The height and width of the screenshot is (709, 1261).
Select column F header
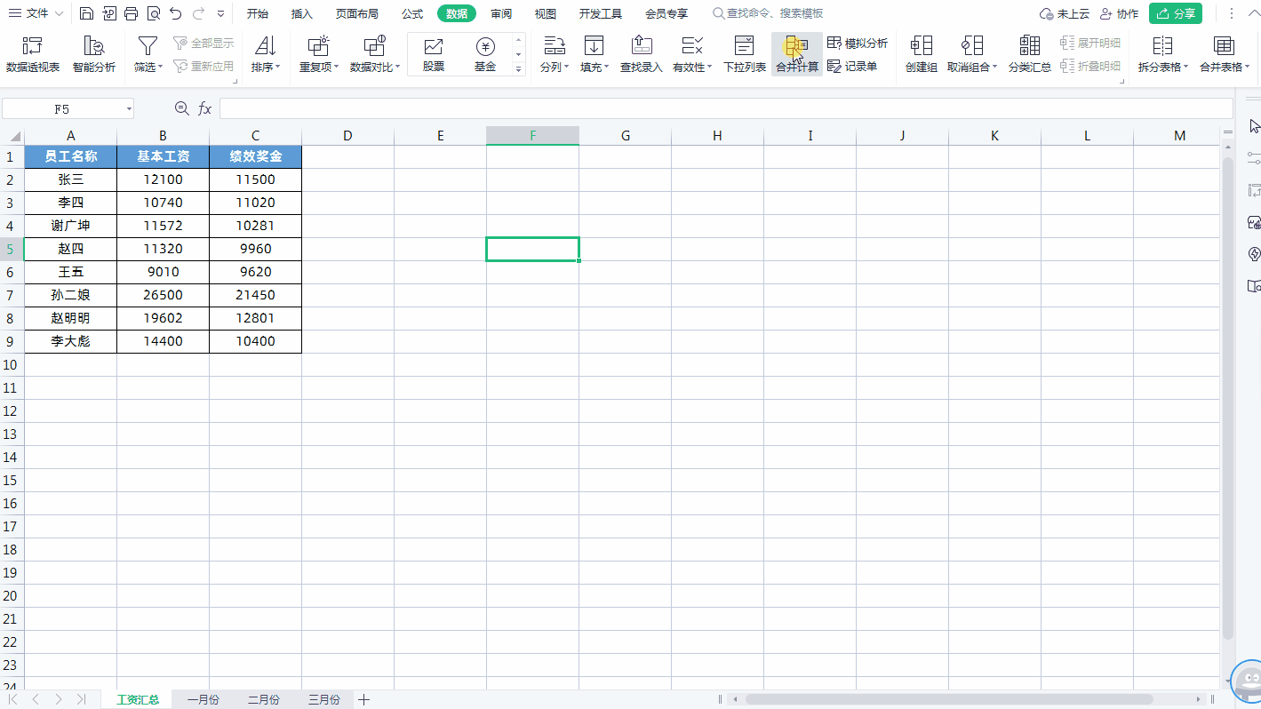click(532, 136)
